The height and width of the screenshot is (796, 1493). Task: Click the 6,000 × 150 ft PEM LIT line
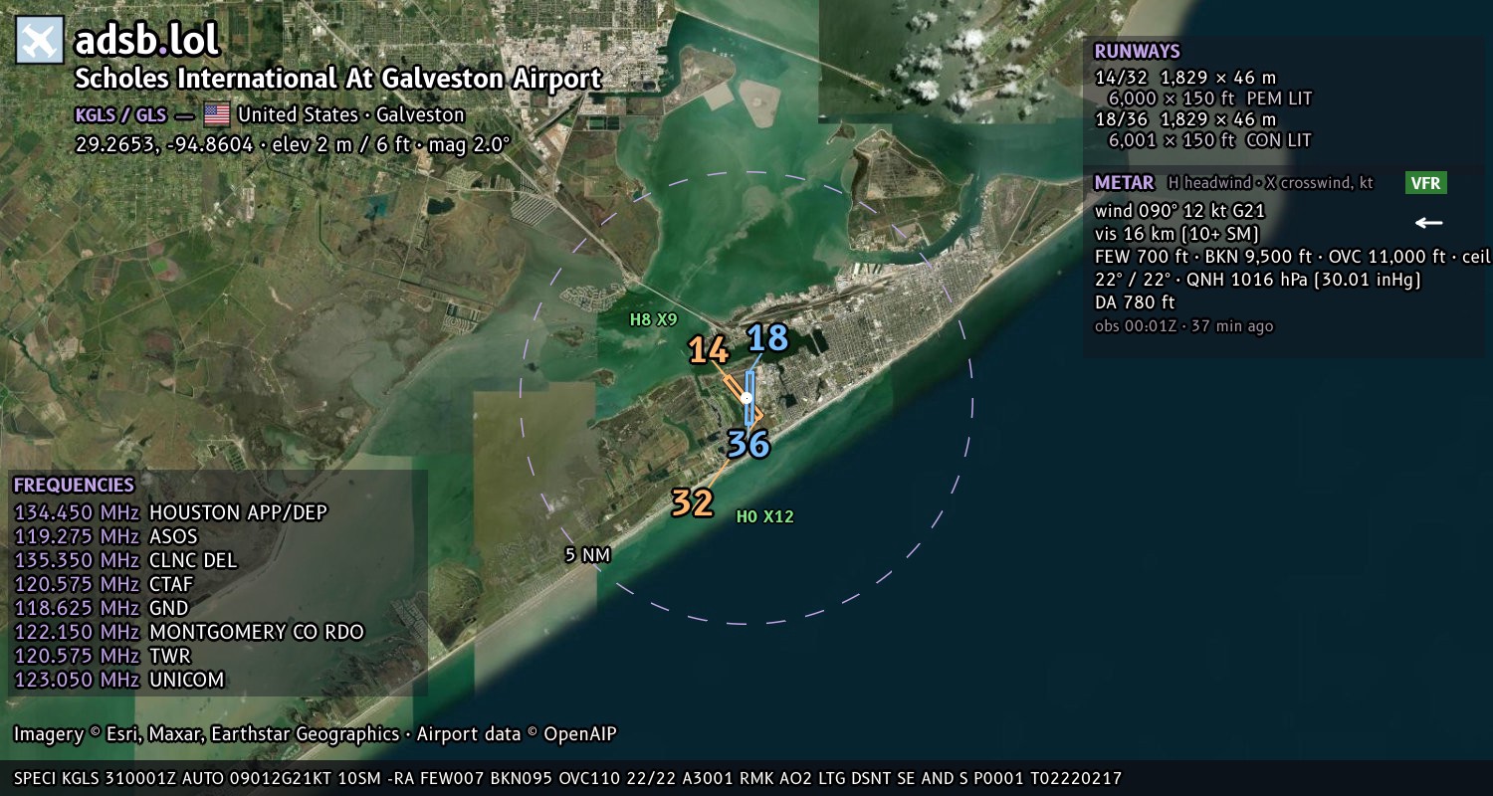pos(1210,99)
